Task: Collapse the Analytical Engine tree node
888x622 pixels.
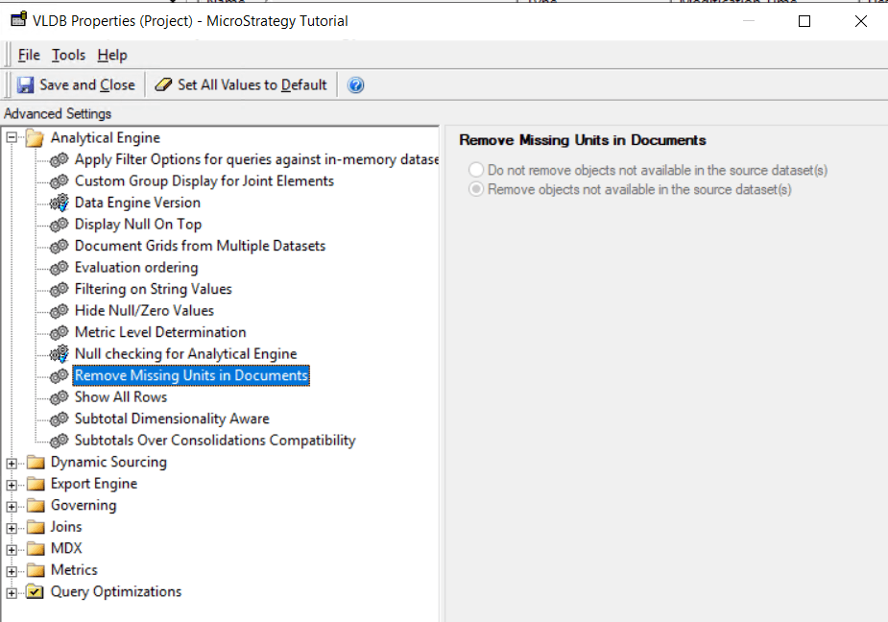Action: tap(12, 137)
